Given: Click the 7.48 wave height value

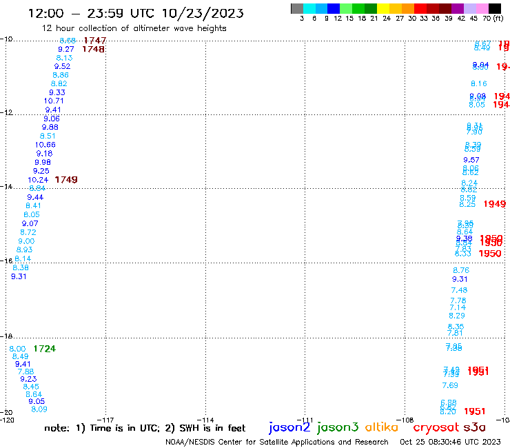Looking at the screenshot, I should click(x=459, y=290).
